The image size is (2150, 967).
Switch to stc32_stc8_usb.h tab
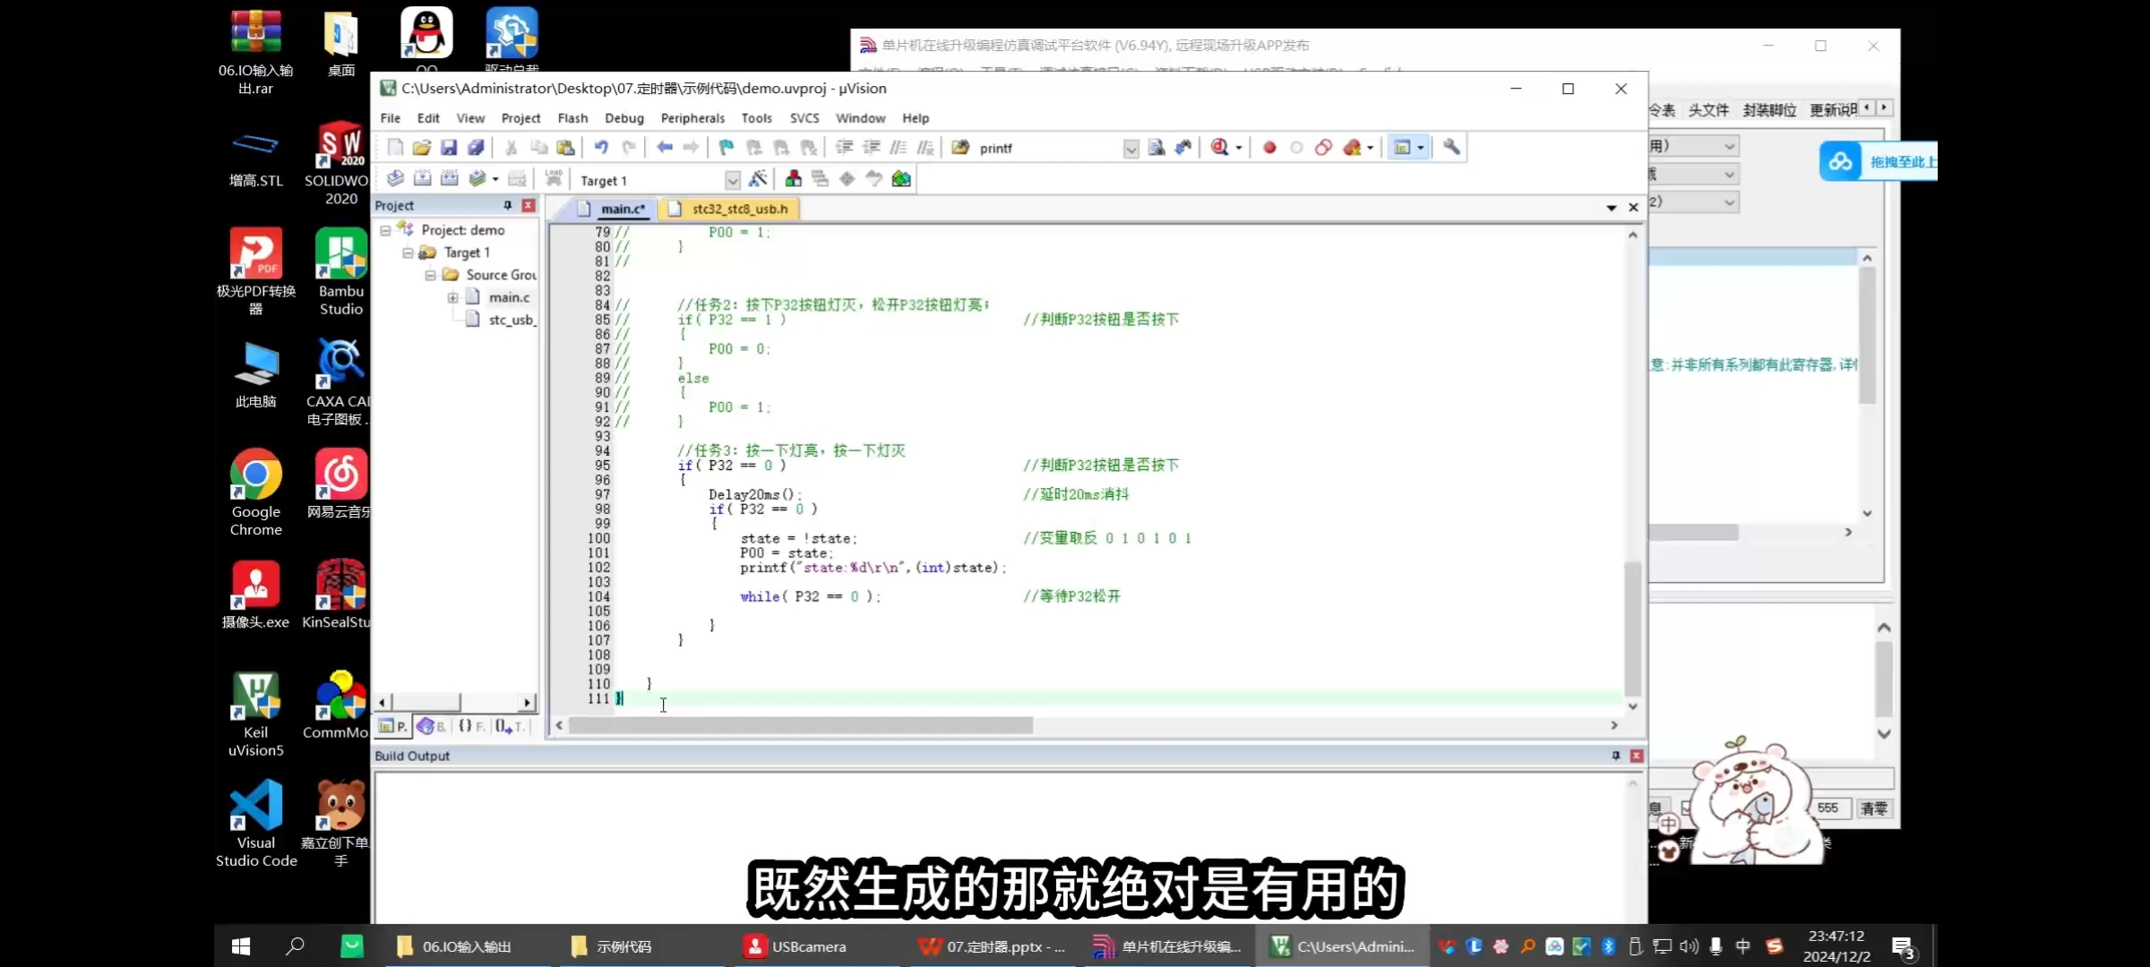pos(739,209)
